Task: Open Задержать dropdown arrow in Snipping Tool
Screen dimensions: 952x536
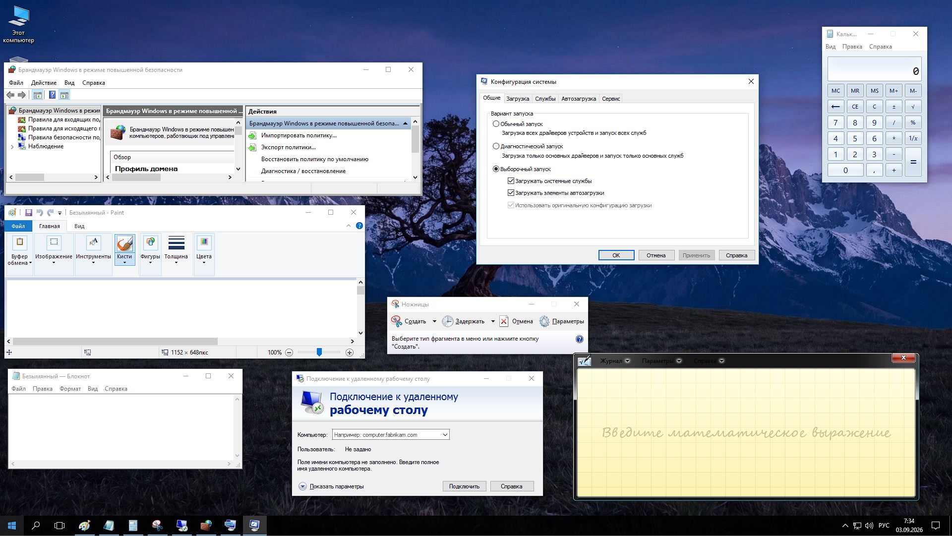Action: (493, 321)
